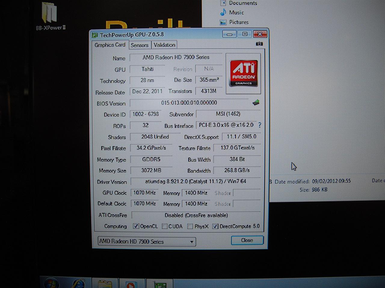Click the Shaders value 2048 Unified
The height and width of the screenshot is (288, 385).
tap(155, 137)
